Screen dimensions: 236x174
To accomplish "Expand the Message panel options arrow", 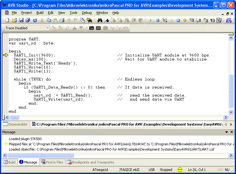I will point(226,132).
